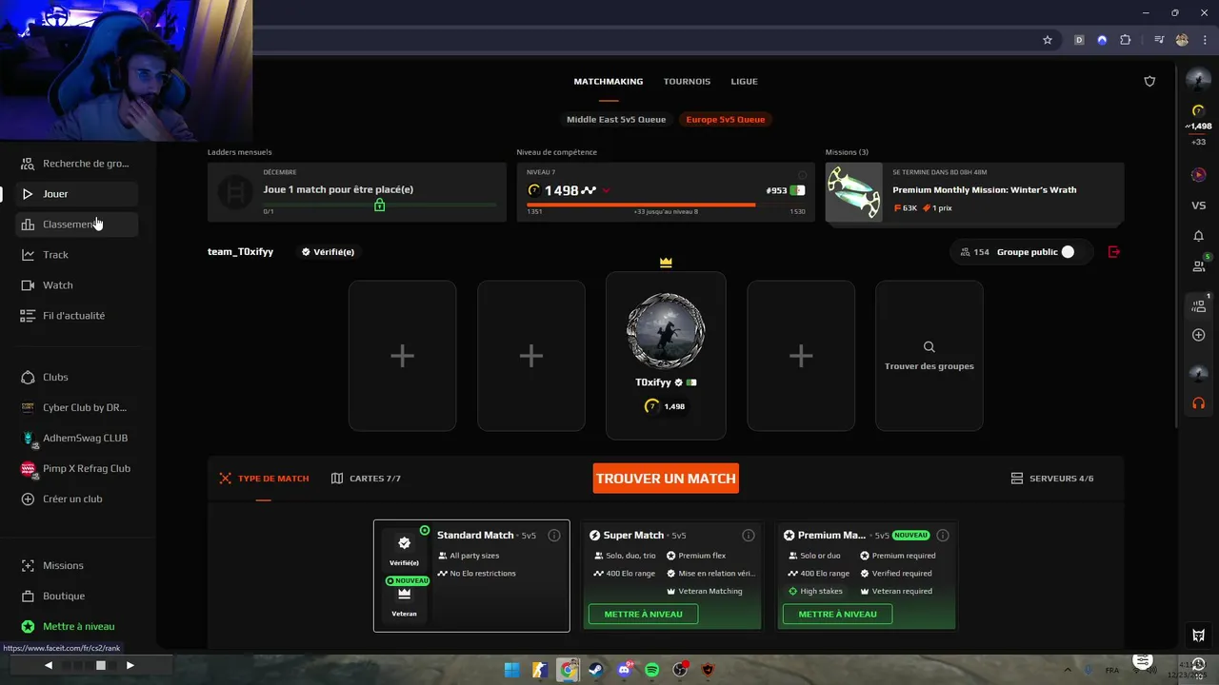This screenshot has width=1219, height=685.
Task: Open SERVEURS 4/6 selection
Action: [x=1052, y=479]
